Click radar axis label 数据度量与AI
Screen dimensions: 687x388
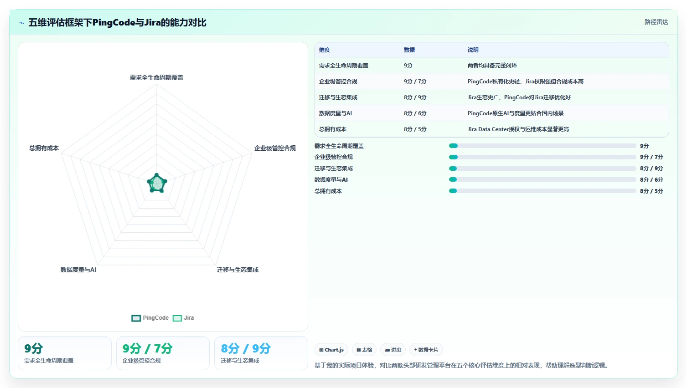point(78,270)
